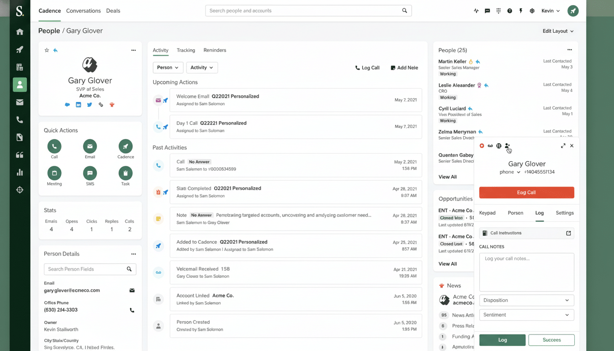
Task: Open the Disposition dropdown
Action: tap(526, 300)
